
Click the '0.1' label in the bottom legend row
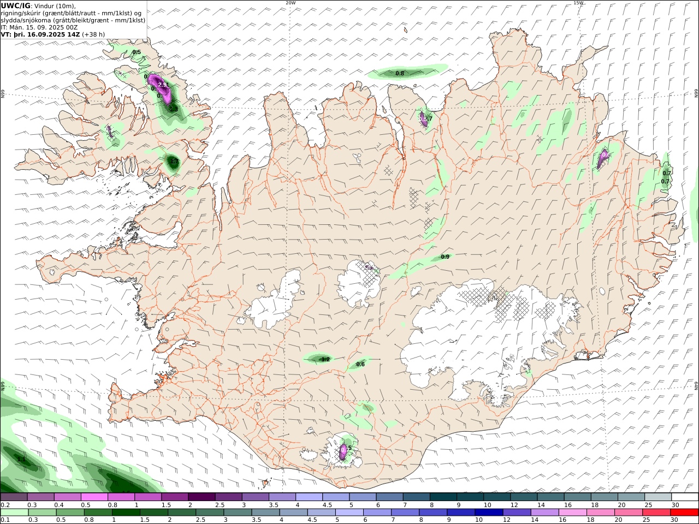tap(5, 520)
